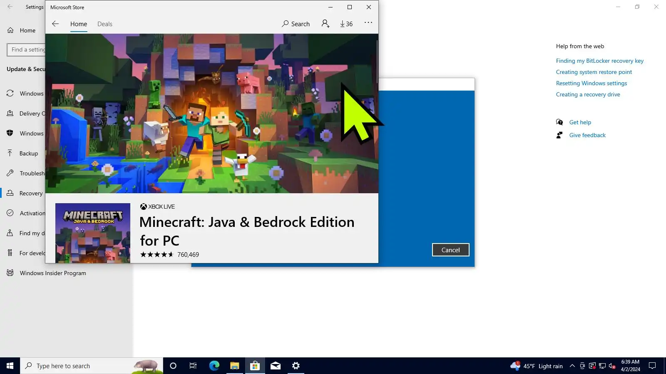The width and height of the screenshot is (666, 374).
Task: Open Search in Microsoft Store
Action: 296,24
